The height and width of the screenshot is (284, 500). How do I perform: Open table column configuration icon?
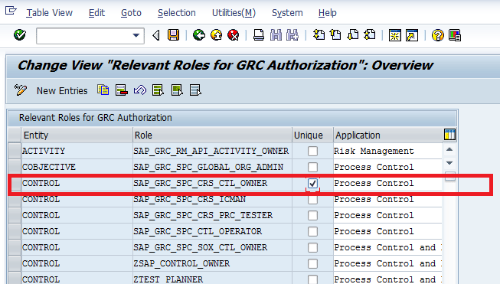[449, 135]
